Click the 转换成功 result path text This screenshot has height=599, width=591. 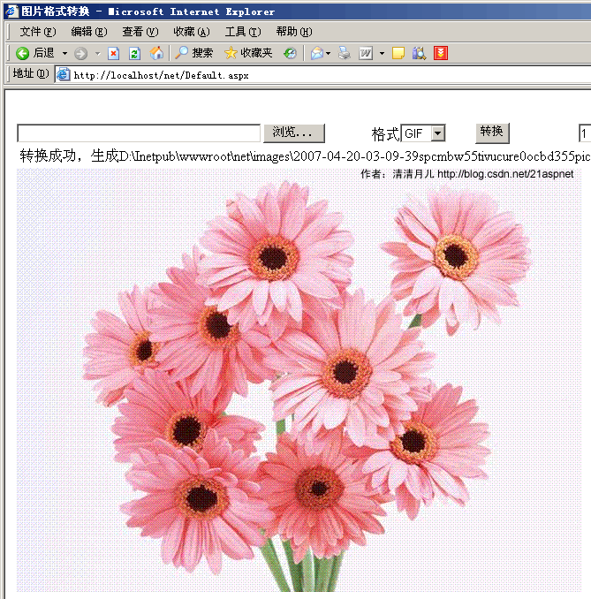coord(305,156)
